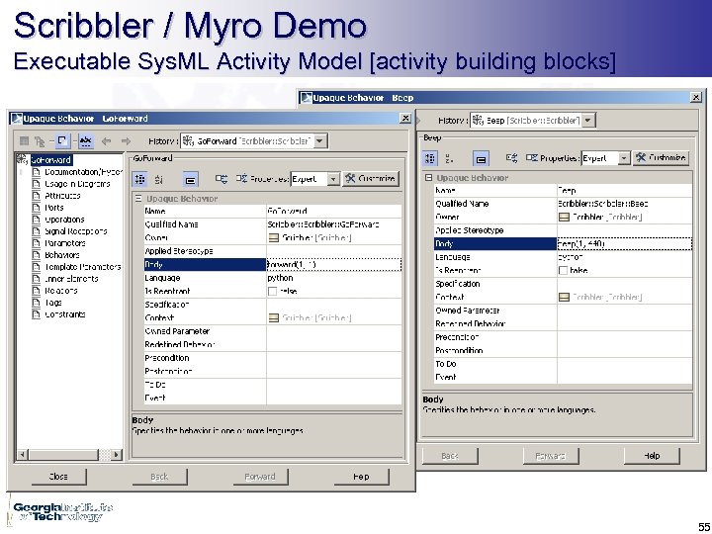This screenshot has width=712, height=534.
Task: Click Customize button in GoForward panel
Action: pyautogui.click(x=371, y=178)
